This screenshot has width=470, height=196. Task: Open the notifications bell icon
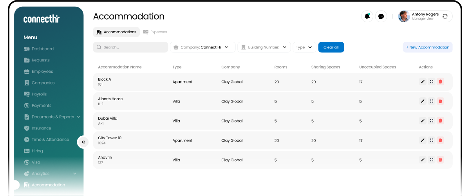pos(367,16)
